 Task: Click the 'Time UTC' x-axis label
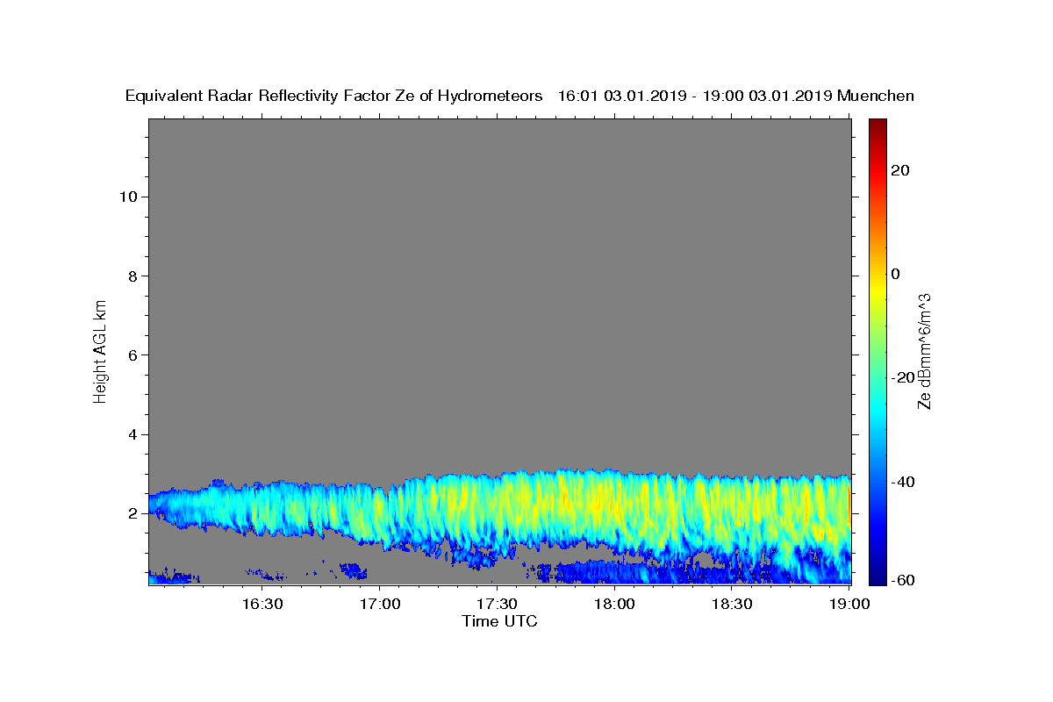(x=499, y=621)
